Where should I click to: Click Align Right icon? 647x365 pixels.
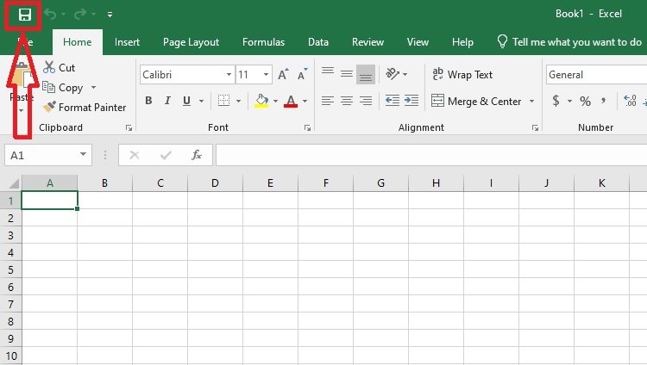tap(366, 101)
